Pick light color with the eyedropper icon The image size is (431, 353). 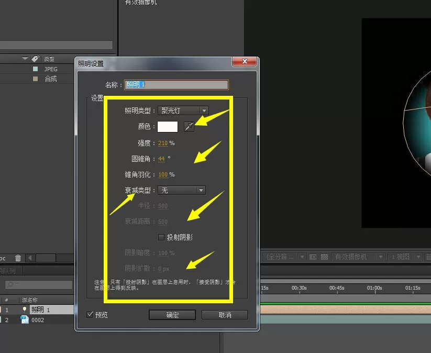189,127
